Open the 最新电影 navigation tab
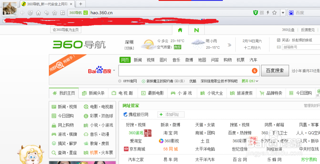Screen dimensions: 320x164 click(153, 93)
